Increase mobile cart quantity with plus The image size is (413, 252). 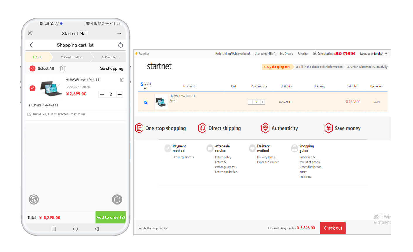coord(120,94)
